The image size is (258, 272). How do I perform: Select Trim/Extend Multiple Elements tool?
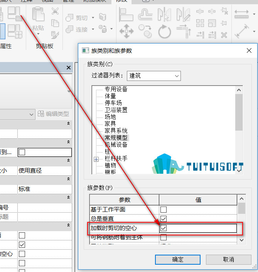point(212,35)
